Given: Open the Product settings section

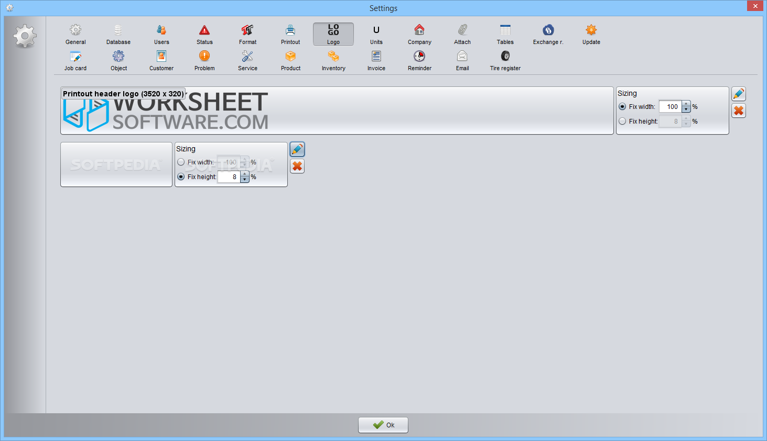Looking at the screenshot, I should pos(290,61).
